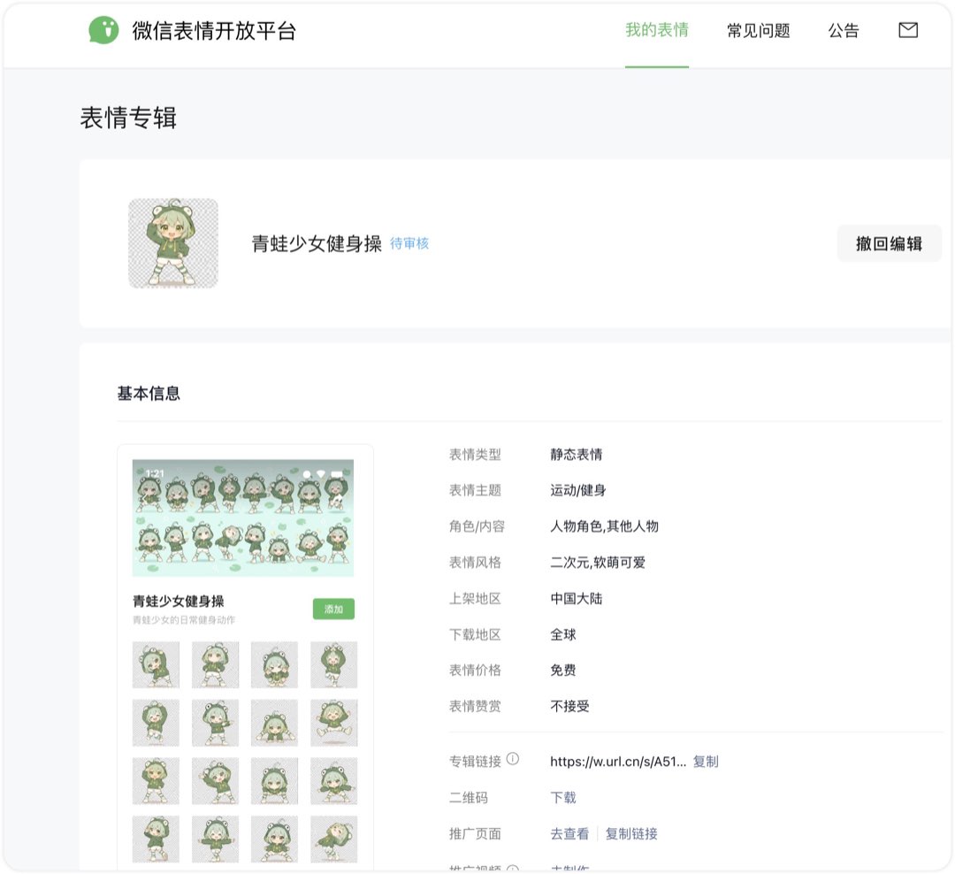Viewport: 955px width, 874px height.
Task: Copy the album link via 复制
Action: coord(706,762)
